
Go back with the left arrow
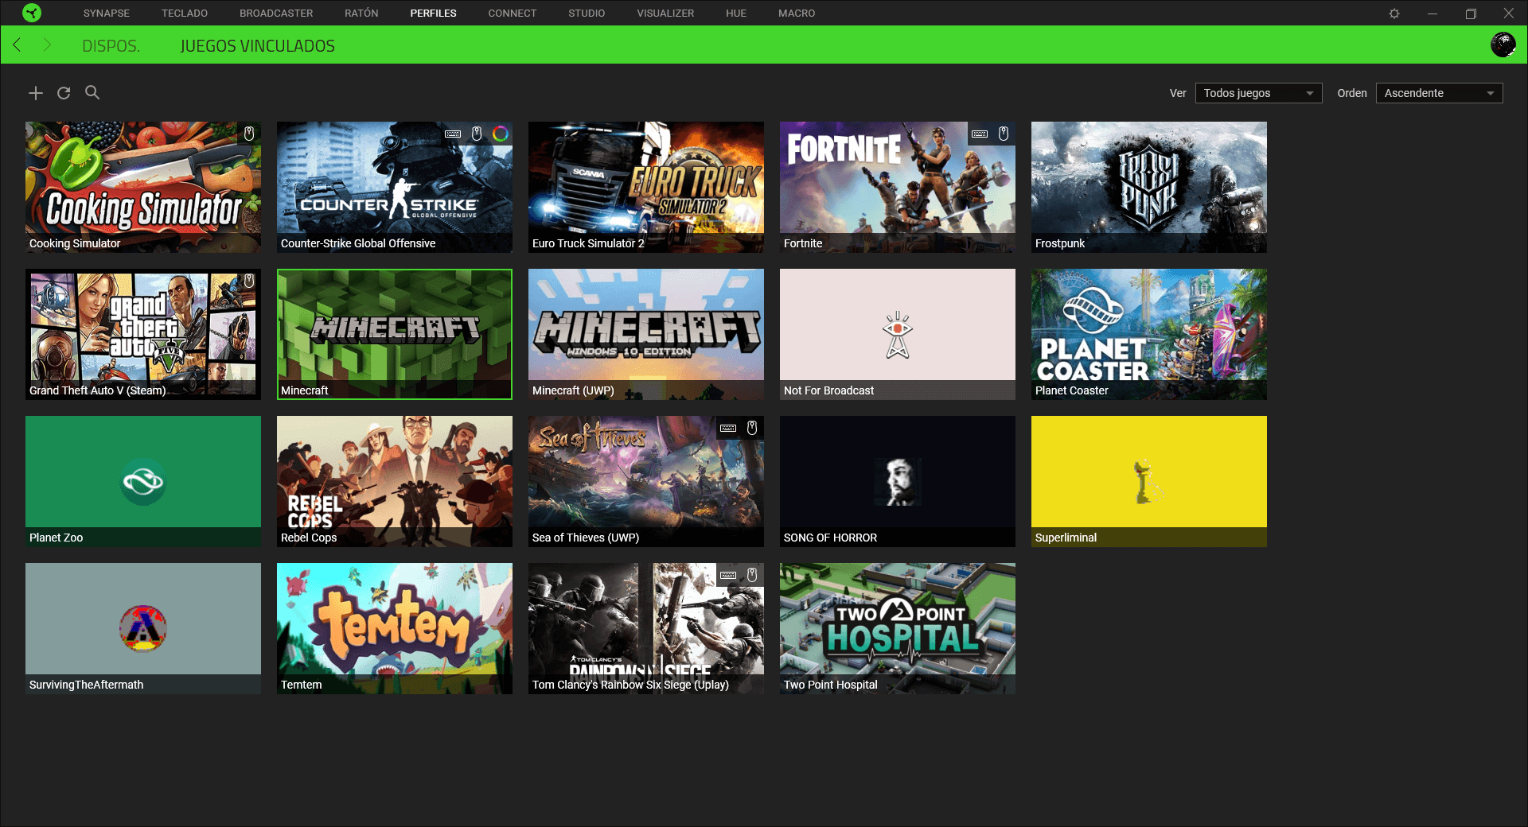click(x=17, y=45)
